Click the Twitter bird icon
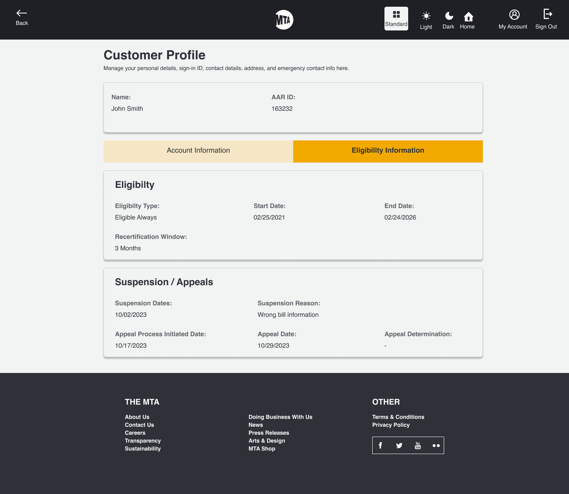Image resolution: width=569 pixels, height=494 pixels. coord(399,445)
